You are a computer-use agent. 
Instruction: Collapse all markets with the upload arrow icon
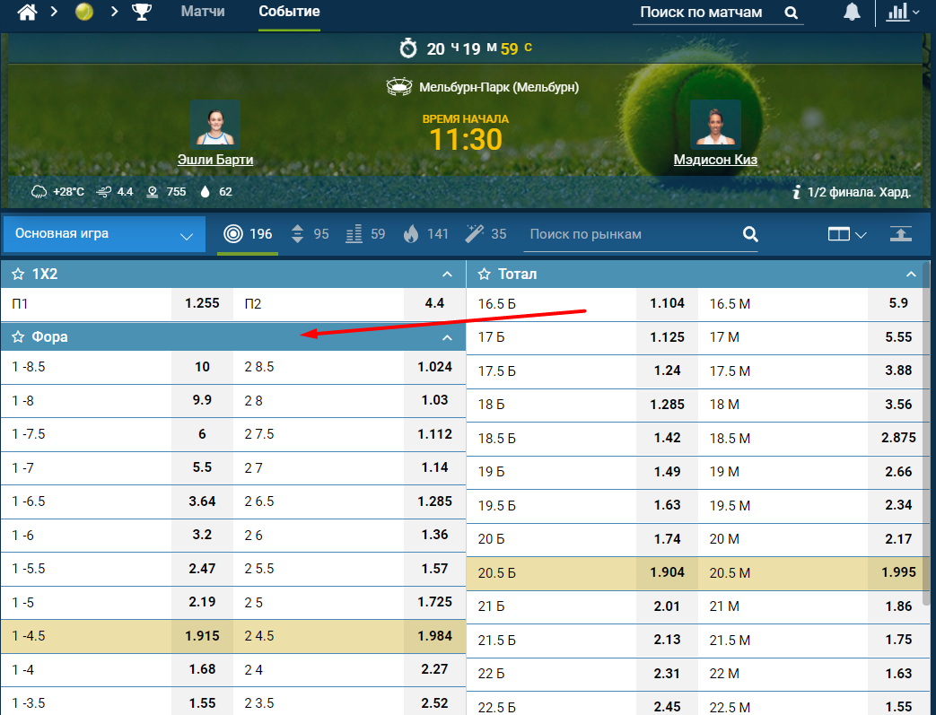[901, 234]
